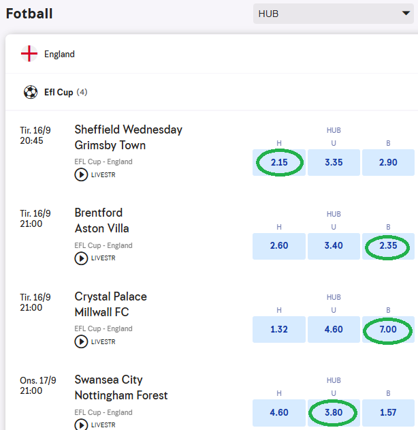Expand the Efl Cup league section
418x430 pixels.
coord(59,92)
